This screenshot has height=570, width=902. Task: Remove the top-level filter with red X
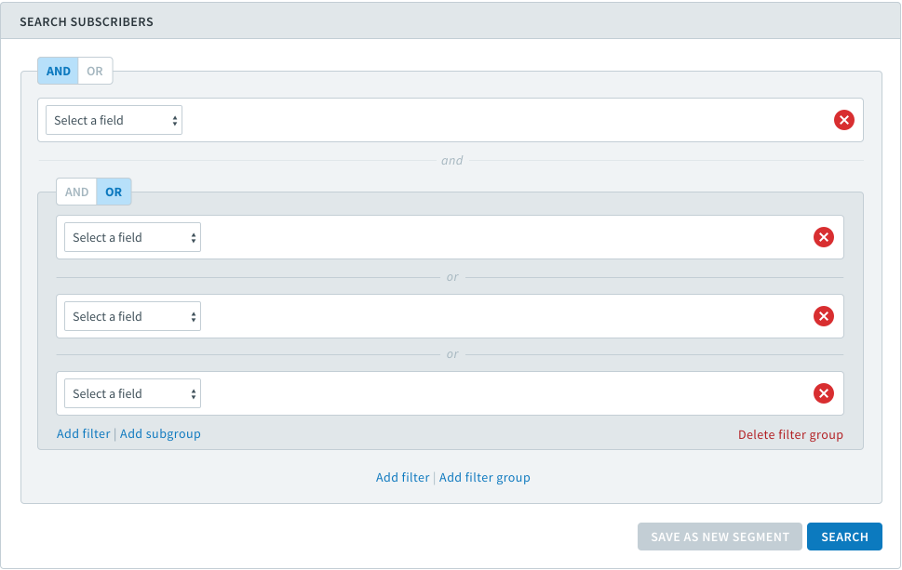tap(844, 120)
